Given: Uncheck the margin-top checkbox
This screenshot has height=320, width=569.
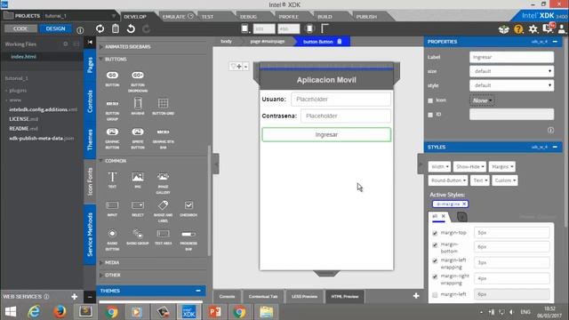Looking at the screenshot, I should click(x=435, y=233).
